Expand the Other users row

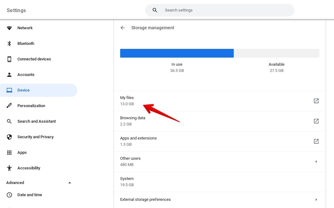click(316, 161)
